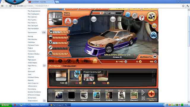This screenshot has width=190, height=107.
Task: Select the car body category icon
Action: click(51, 61)
